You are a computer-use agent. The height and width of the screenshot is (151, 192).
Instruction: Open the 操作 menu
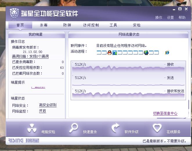point(159,17)
